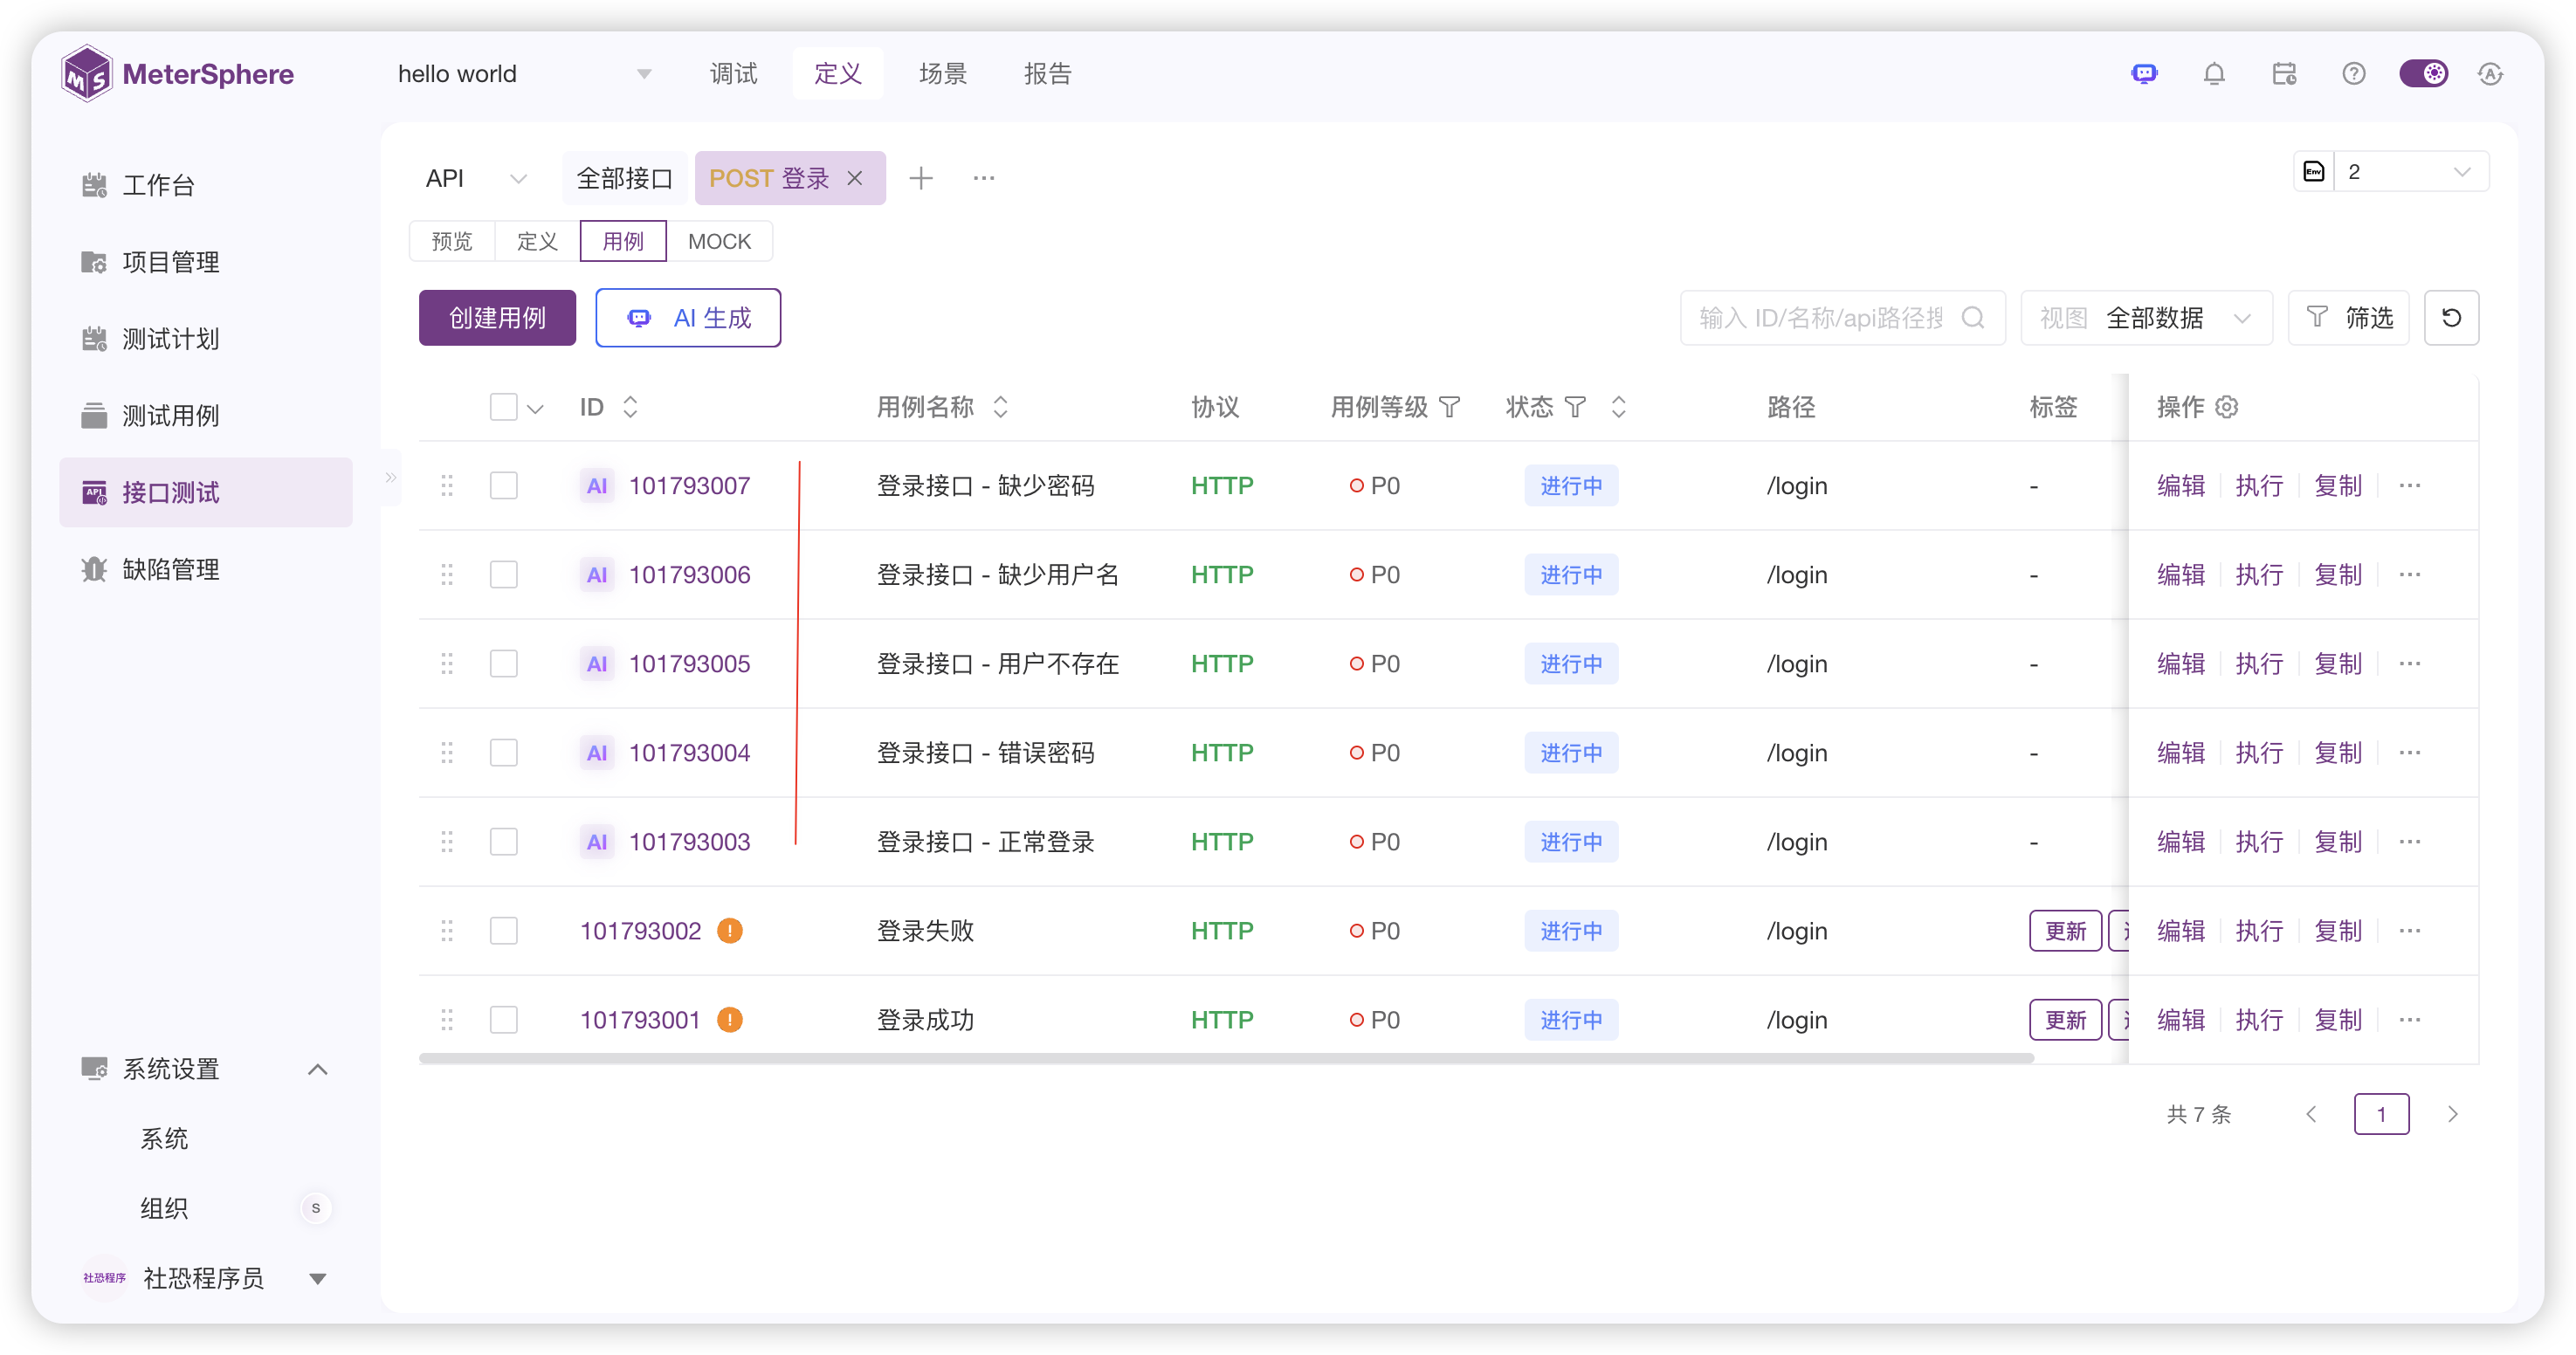Select all rows with header checkbox
This screenshot has height=1355, width=2576.
tap(503, 407)
